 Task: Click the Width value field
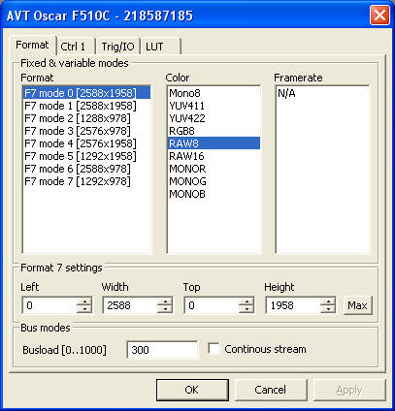click(130, 305)
